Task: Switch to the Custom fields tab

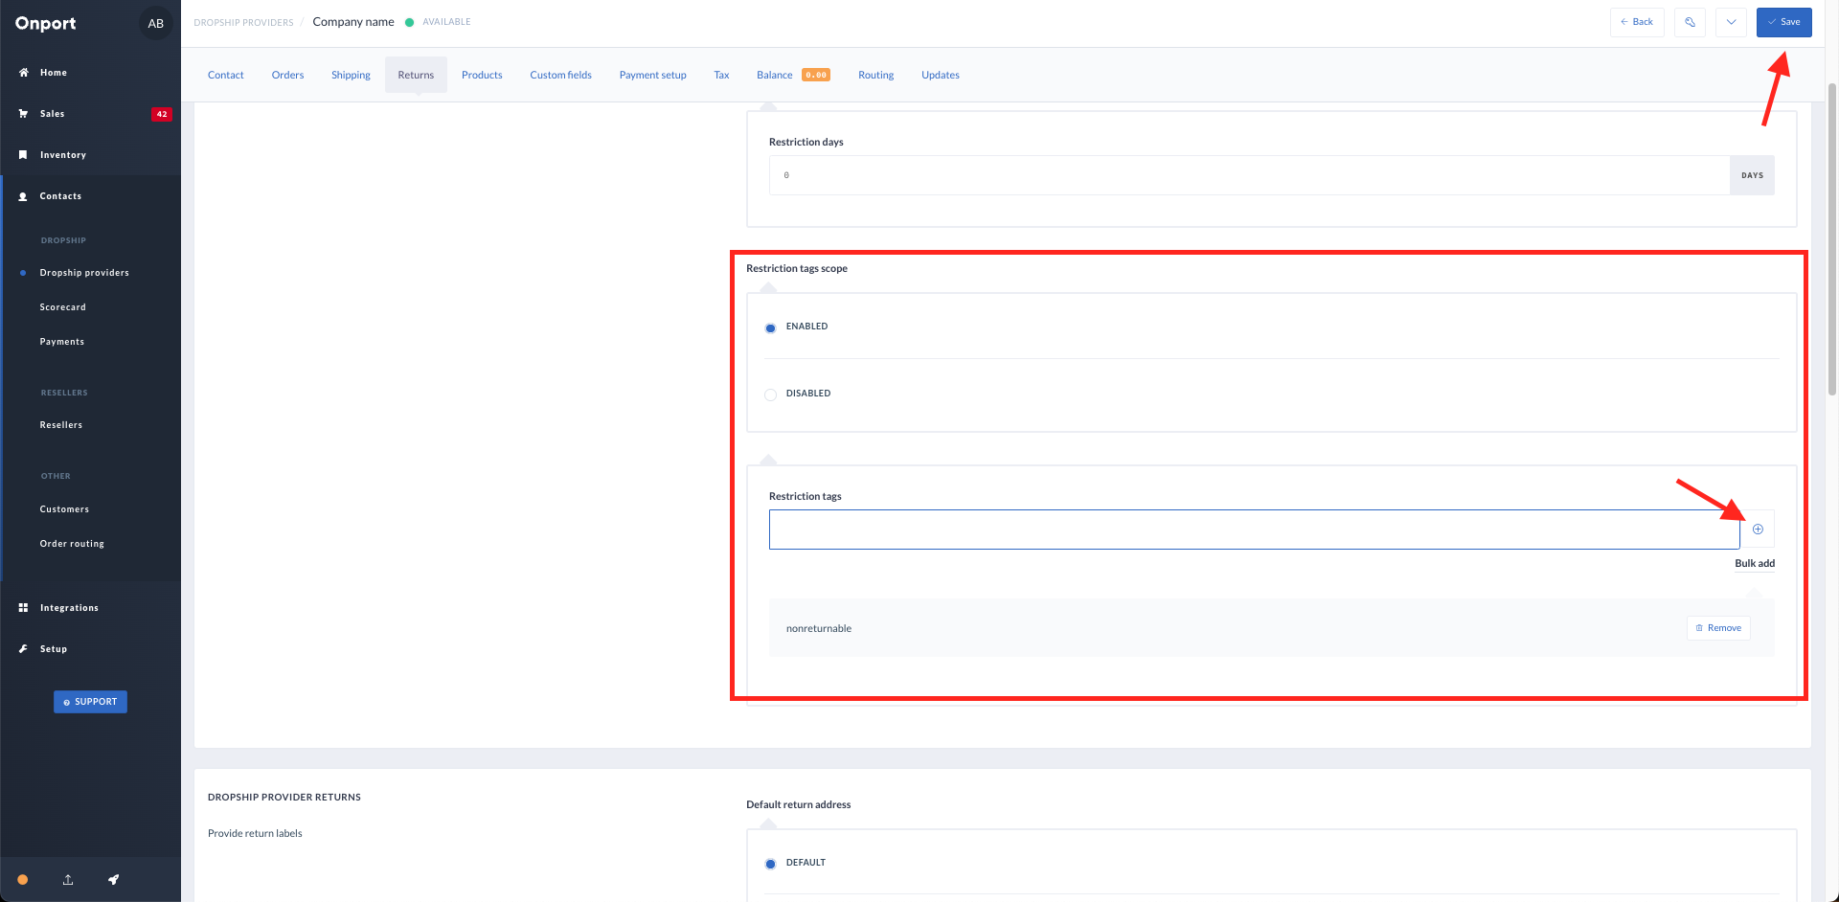Action: click(x=560, y=75)
